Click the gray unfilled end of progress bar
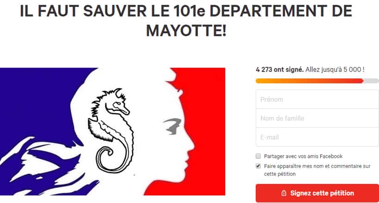This screenshot has width=379, height=203. click(371, 81)
